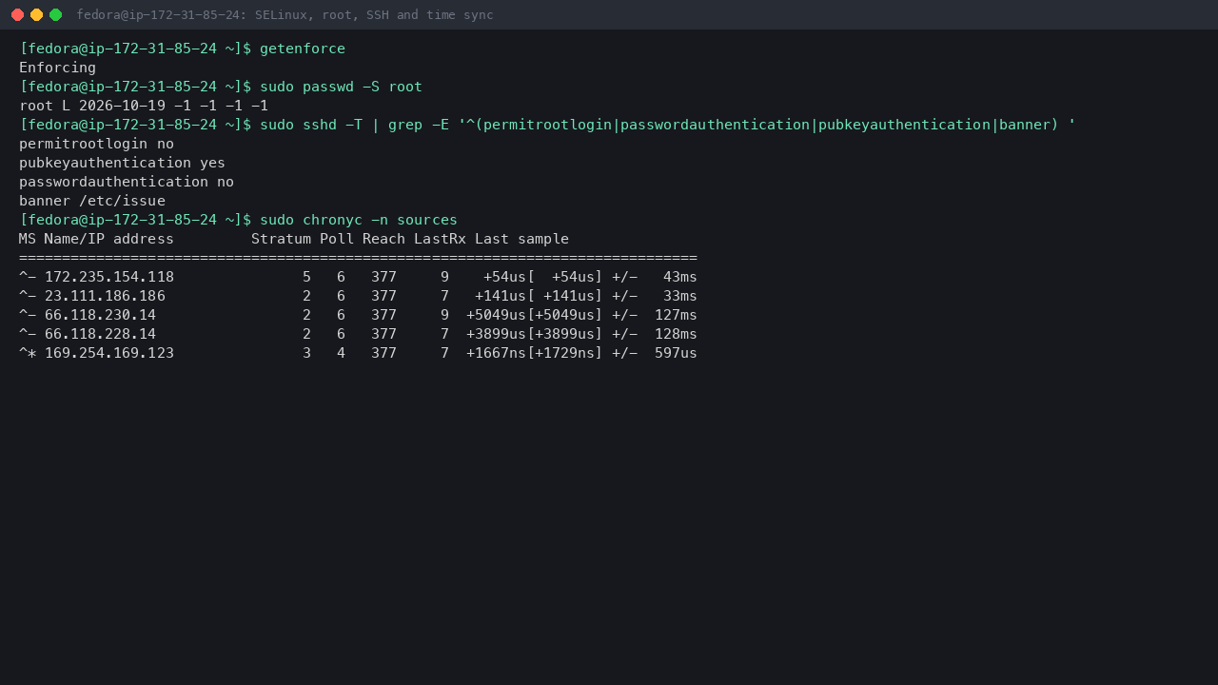Select the 'permitrootlogin no' output line

[96, 144]
